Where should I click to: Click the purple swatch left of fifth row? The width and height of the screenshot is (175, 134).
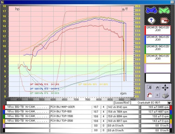point(4,126)
